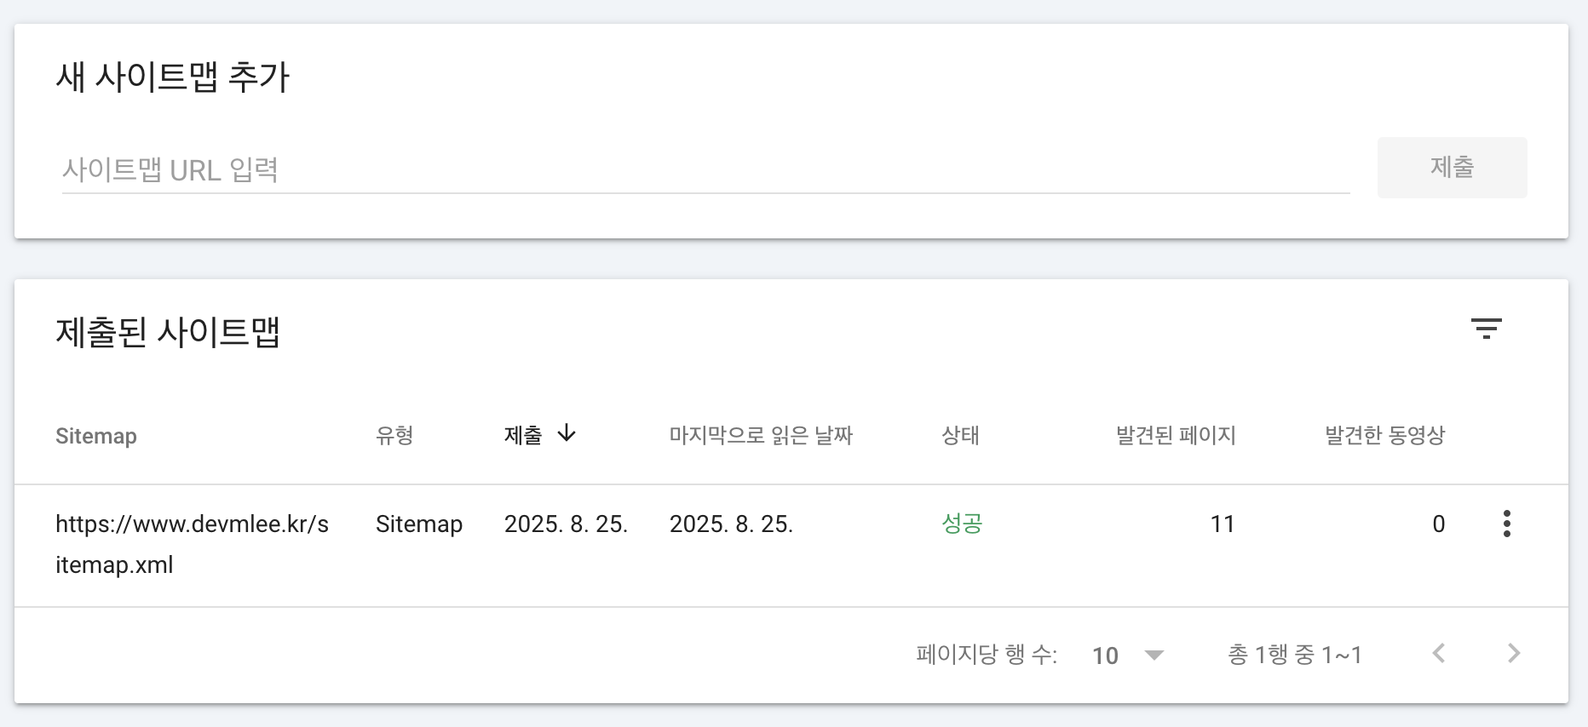Click the Sitemap type label in the row
Viewport: 1588px width, 727px height.
tap(419, 524)
